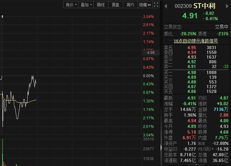Click the 换手 value 1.96%
Image resolution: width=231 pixels, height=166 pixels.
tap(190, 115)
